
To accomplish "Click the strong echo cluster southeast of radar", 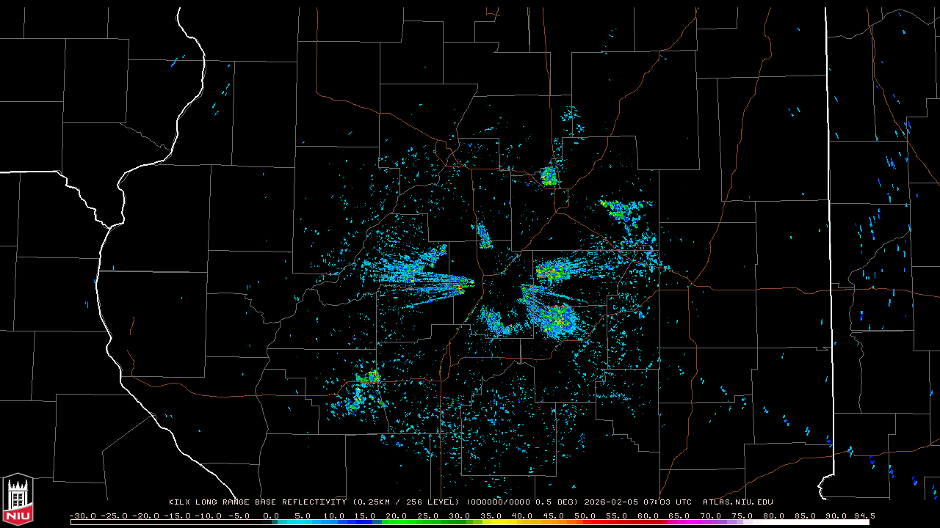I will coord(556,318).
